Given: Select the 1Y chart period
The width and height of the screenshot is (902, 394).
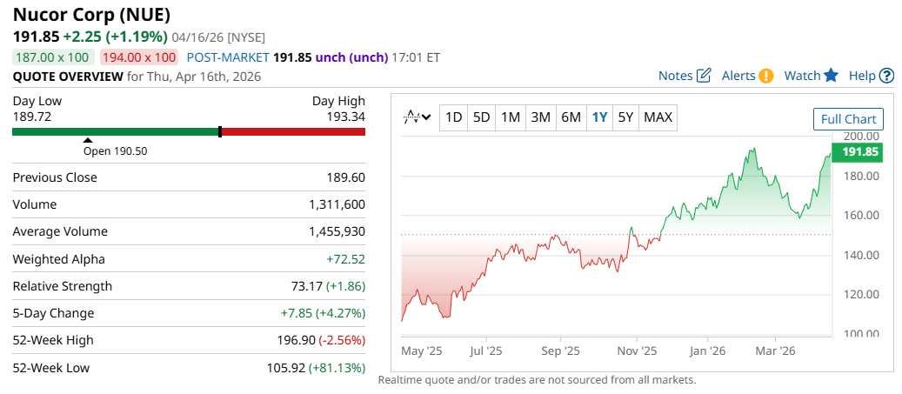Looking at the screenshot, I should point(599,117).
